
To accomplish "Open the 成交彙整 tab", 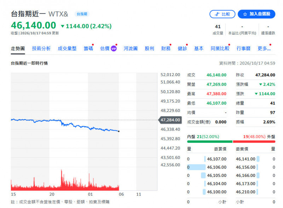I will click(x=67, y=48).
